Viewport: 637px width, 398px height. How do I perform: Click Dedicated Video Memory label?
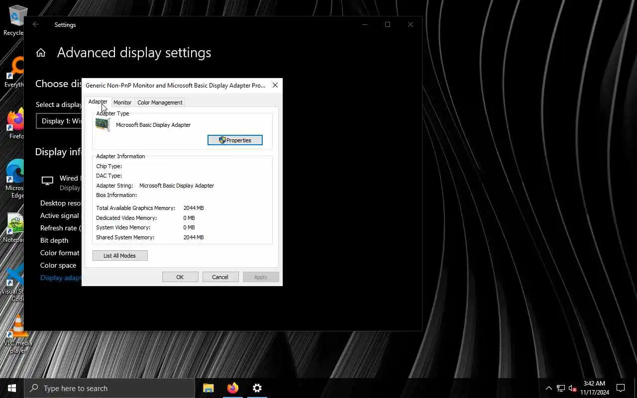pos(126,218)
